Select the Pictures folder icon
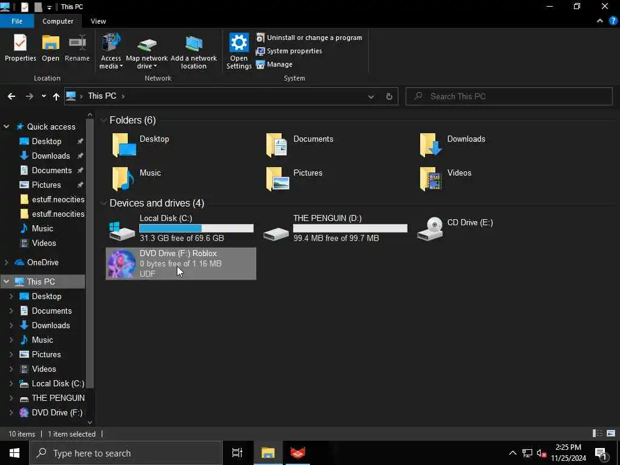The height and width of the screenshot is (465, 620). click(277, 179)
